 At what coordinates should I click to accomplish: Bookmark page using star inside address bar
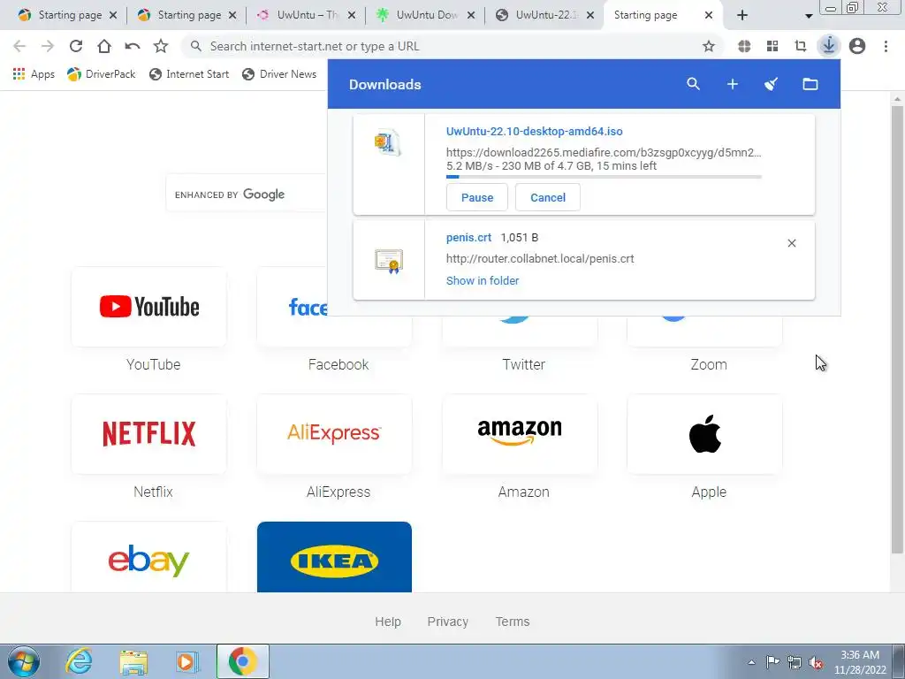click(709, 46)
